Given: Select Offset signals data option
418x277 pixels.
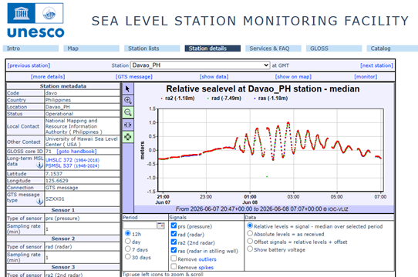Looking at the screenshot, I should (x=250, y=241).
